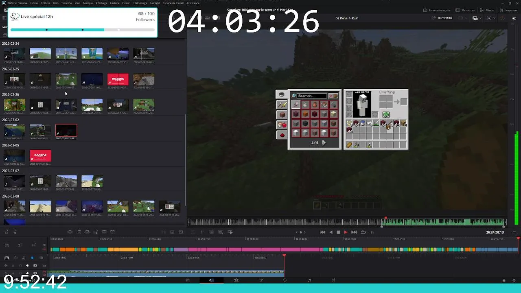Select the red Rozane thumbnail in 2026-03-05
521x293 pixels.
pos(40,155)
